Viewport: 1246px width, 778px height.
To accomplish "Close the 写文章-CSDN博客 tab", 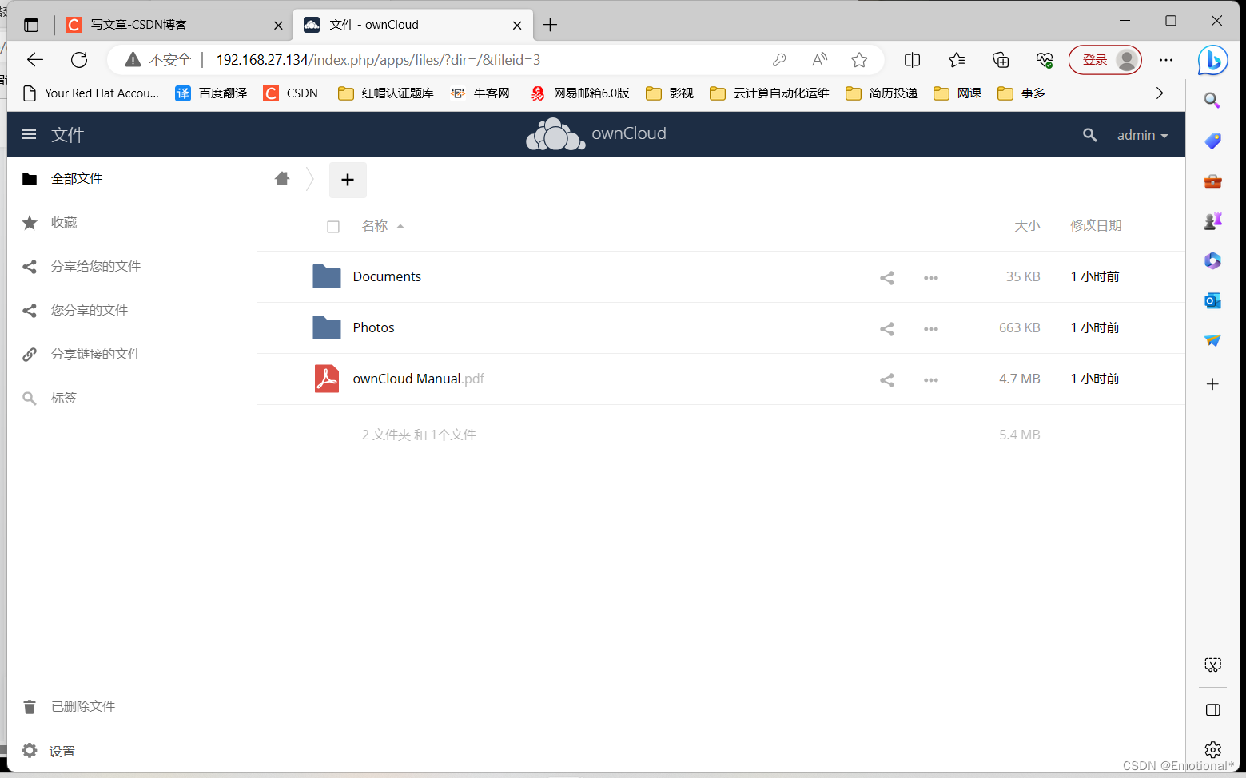I will 278,26.
